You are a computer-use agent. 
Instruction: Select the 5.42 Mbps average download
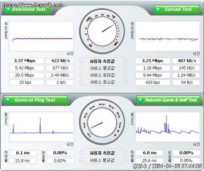click(x=27, y=68)
